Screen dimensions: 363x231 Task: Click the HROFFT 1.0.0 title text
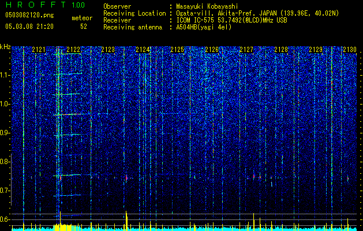[45, 5]
